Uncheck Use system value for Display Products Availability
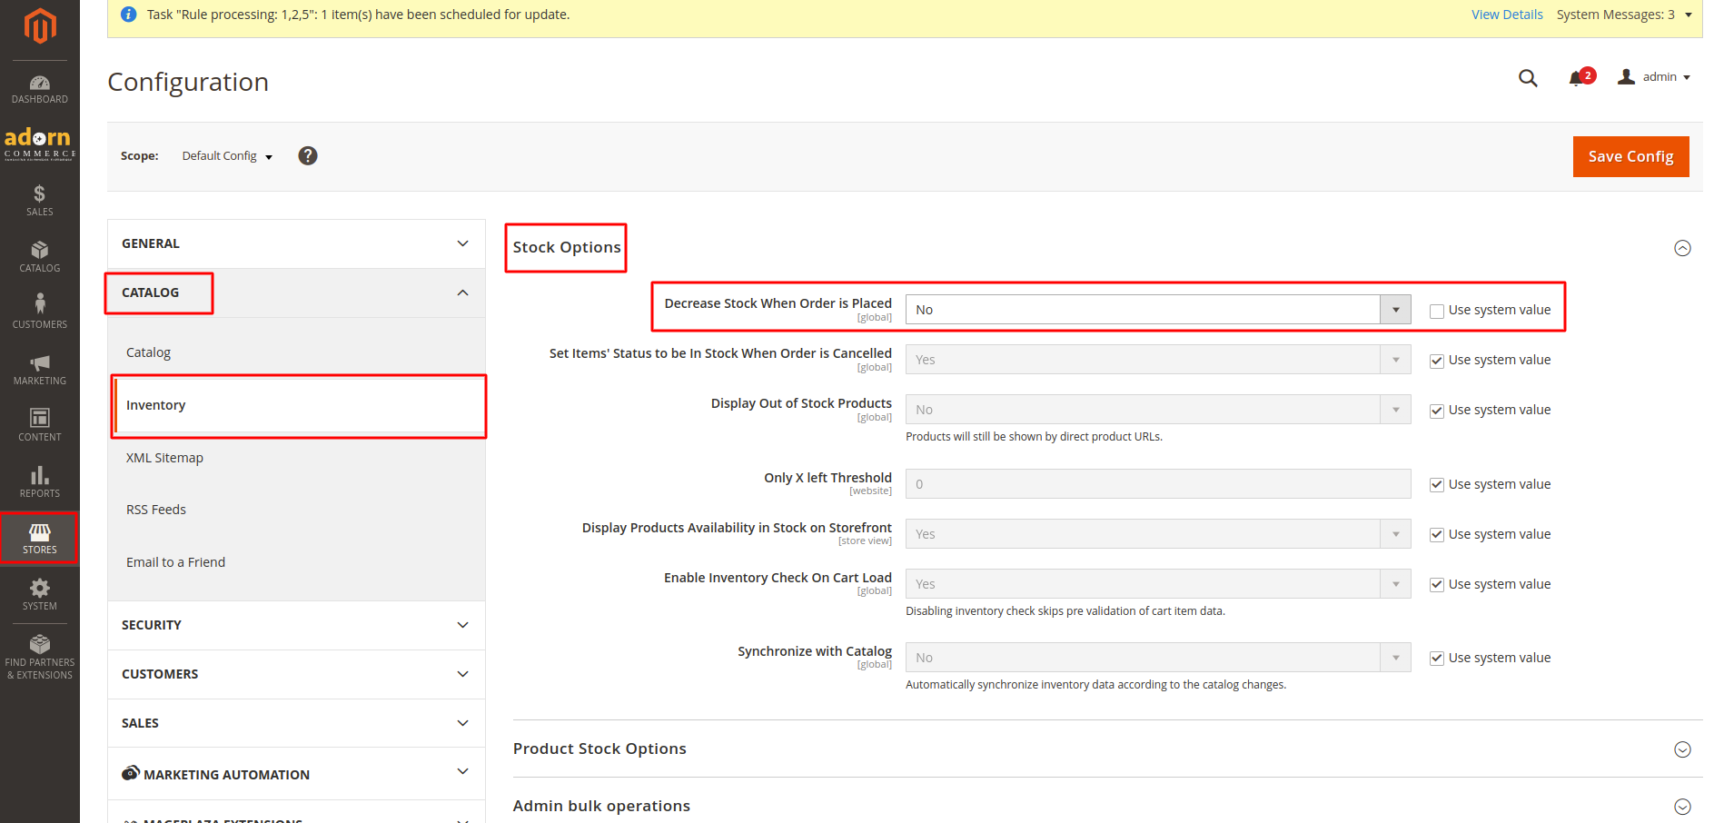This screenshot has height=823, width=1724. [1437, 535]
